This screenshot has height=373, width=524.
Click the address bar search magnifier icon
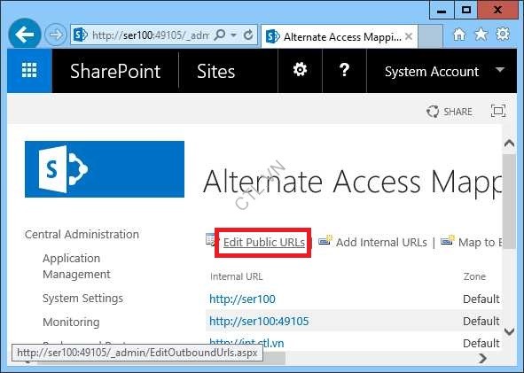tap(220, 35)
